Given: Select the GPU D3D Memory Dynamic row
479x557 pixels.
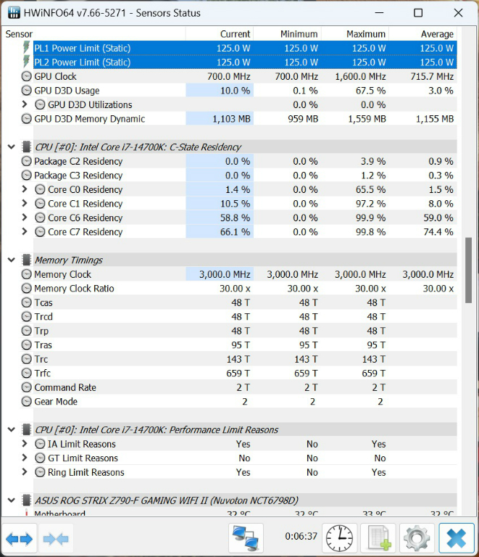Looking at the screenshot, I should pyautogui.click(x=89, y=120).
